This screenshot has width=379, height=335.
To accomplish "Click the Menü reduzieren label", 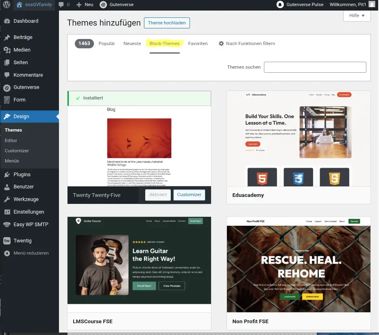I will pyautogui.click(x=31, y=253).
